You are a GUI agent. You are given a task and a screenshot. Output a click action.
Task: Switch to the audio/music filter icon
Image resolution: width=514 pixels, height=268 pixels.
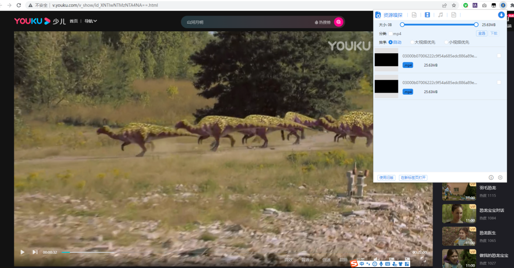pos(441,15)
